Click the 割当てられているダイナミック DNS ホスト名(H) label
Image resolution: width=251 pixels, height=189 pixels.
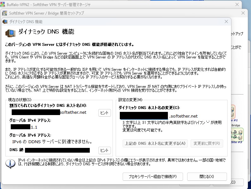(x=48, y=106)
